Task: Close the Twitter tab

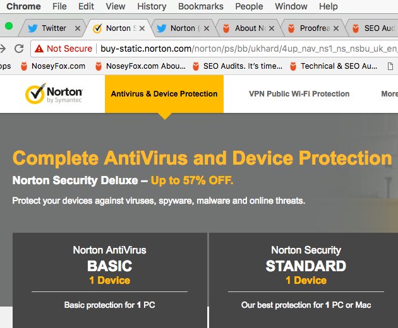Action: pos(78,28)
